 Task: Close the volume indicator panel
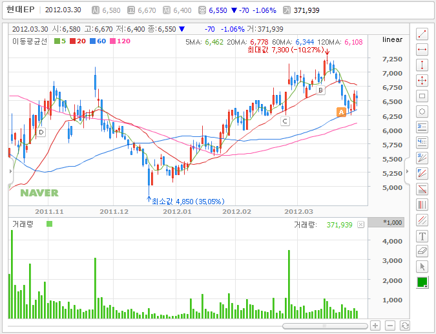pos(360,225)
